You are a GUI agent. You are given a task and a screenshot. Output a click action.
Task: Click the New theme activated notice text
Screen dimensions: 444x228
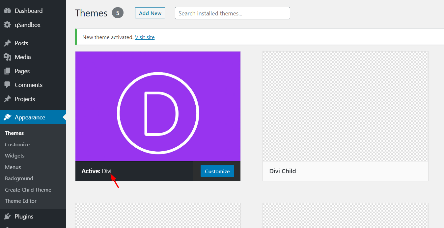[x=108, y=37]
